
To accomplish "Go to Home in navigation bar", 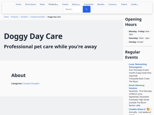I will coord(19,4).
